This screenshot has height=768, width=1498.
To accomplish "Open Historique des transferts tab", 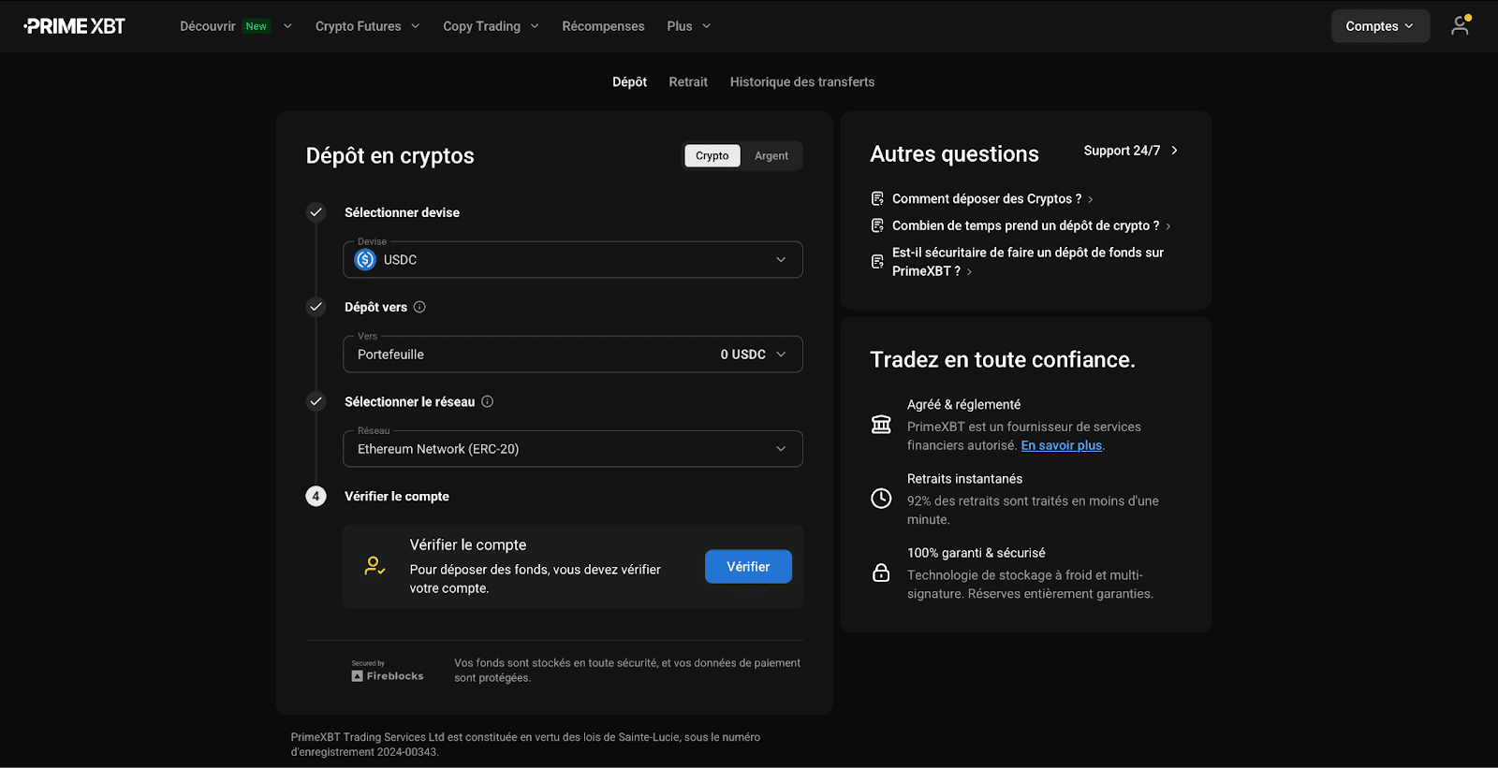I will point(802,82).
